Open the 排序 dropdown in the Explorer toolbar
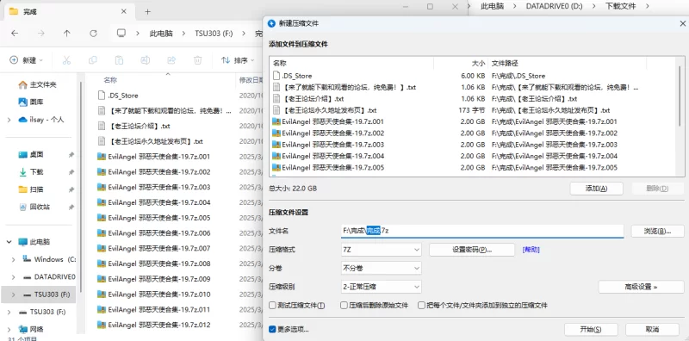The width and height of the screenshot is (689, 341). tap(238, 60)
